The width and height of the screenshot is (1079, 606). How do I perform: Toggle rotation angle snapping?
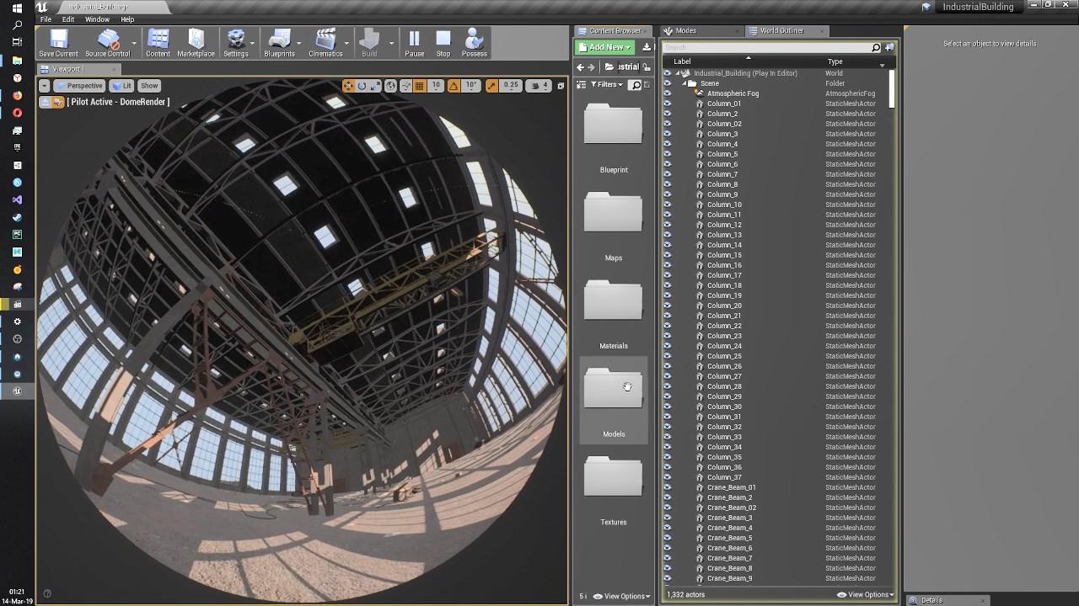[454, 86]
